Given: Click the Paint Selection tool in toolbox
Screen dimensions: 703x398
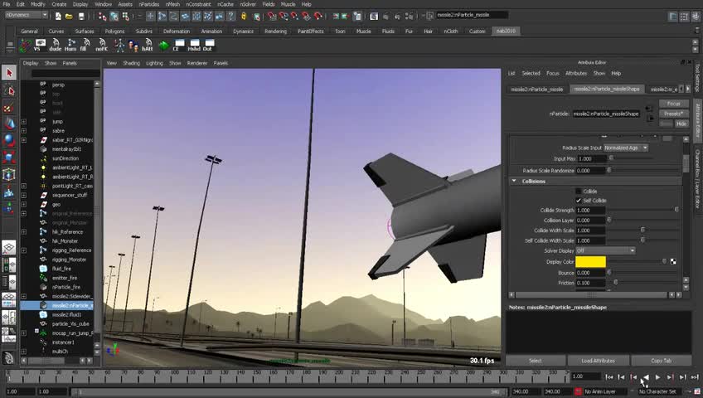Looking at the screenshot, I should point(9,108).
